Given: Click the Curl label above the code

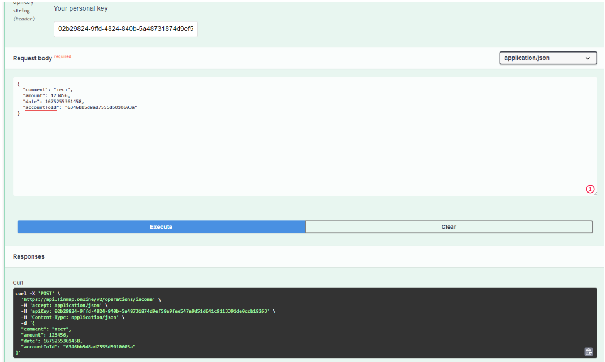Looking at the screenshot, I should pyautogui.click(x=18, y=282).
